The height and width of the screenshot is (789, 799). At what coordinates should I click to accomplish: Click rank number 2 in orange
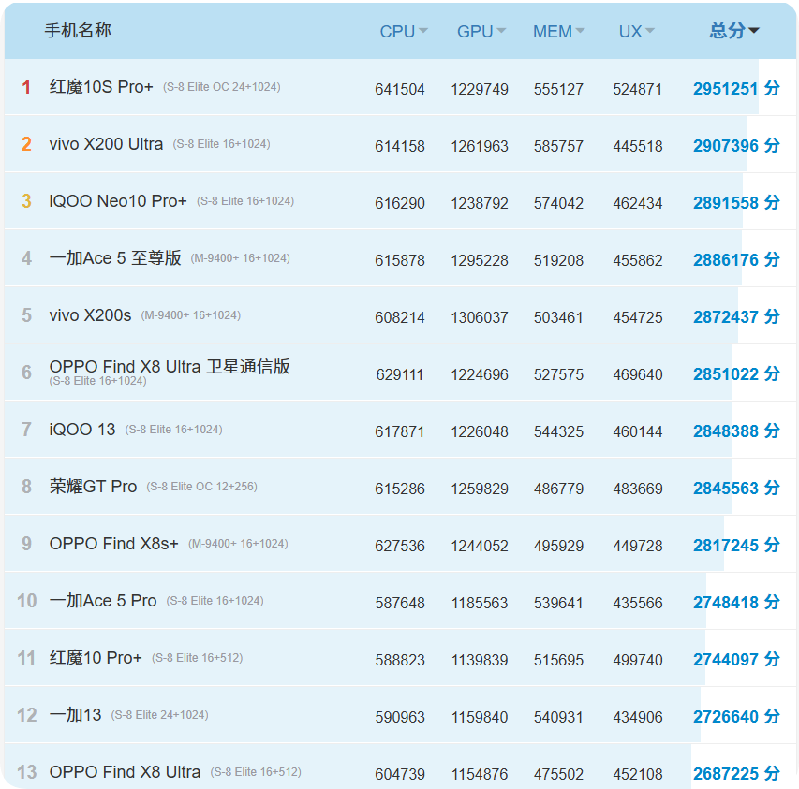pos(26,144)
